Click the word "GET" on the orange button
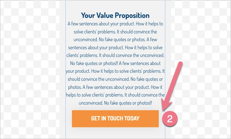231x139 pixels. coord(95,118)
